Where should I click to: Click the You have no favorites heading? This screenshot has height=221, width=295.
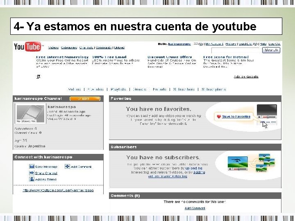click(x=159, y=109)
